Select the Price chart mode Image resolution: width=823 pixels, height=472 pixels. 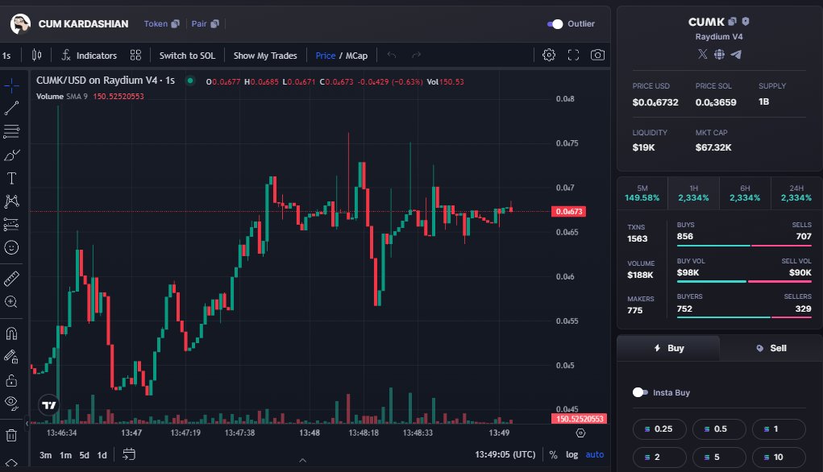pyautogui.click(x=326, y=56)
